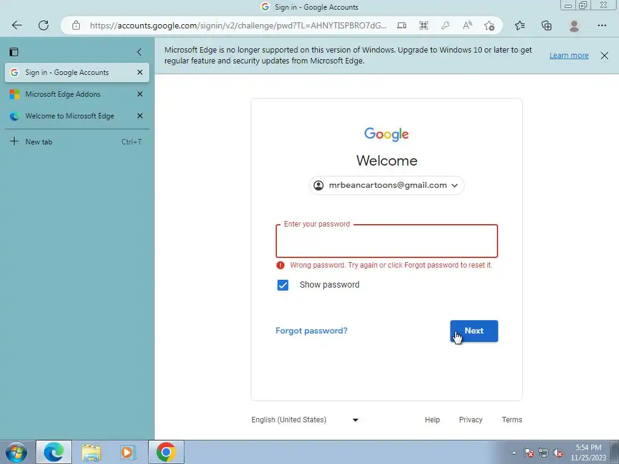Image resolution: width=619 pixels, height=464 pixels.
Task: Open the English (United States) language dropdown
Action: coord(305,420)
